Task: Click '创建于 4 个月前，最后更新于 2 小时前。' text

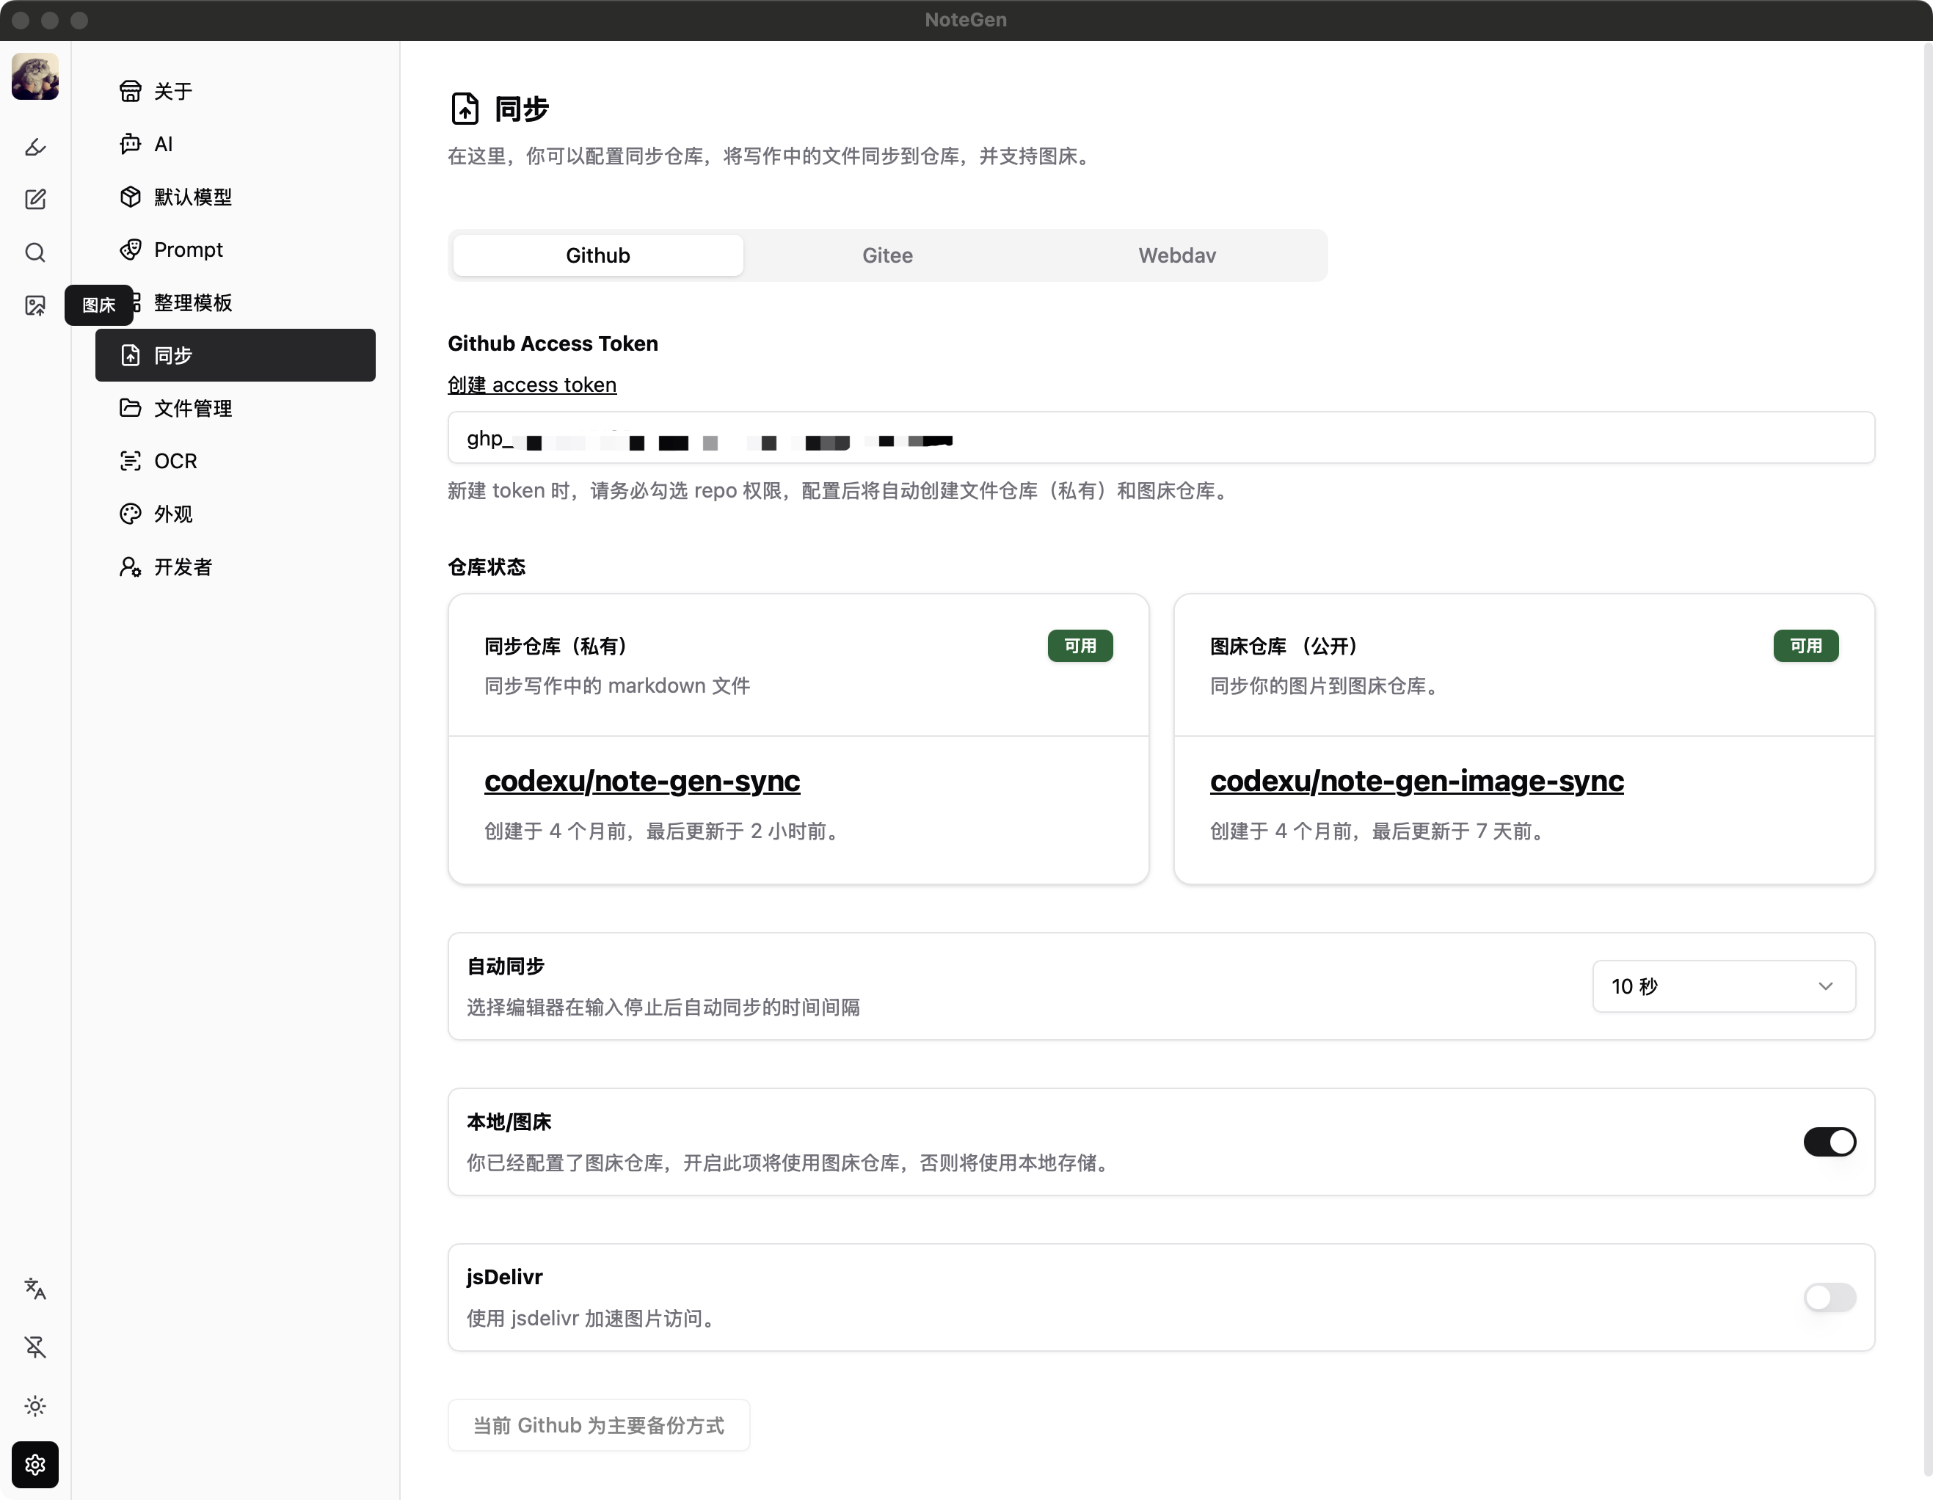Action: point(666,831)
